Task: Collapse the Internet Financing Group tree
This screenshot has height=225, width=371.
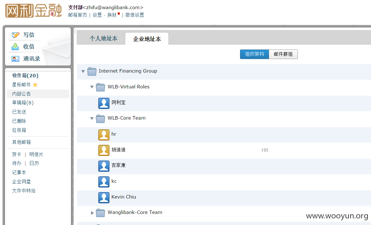Action: pyautogui.click(x=83, y=71)
